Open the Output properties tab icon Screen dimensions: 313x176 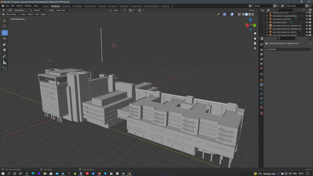[262, 54]
